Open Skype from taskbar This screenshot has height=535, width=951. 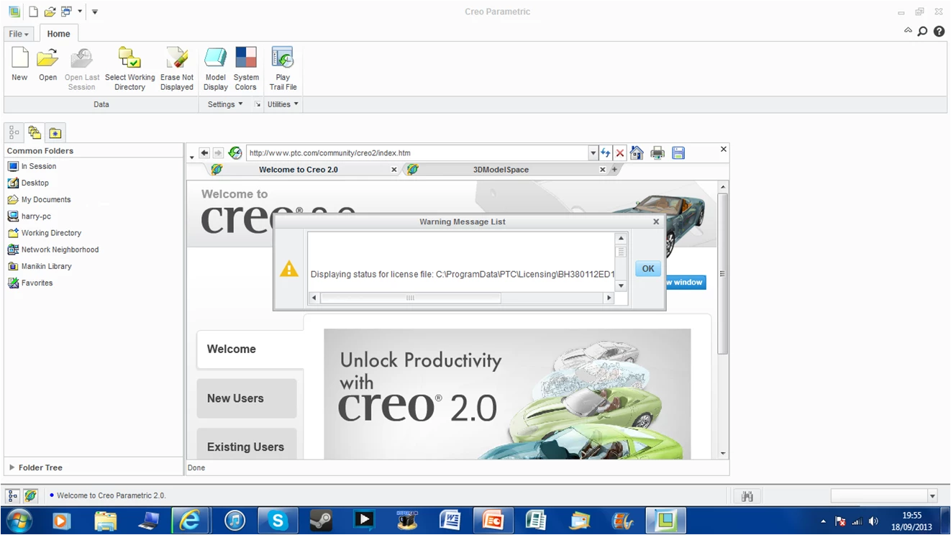click(x=278, y=520)
